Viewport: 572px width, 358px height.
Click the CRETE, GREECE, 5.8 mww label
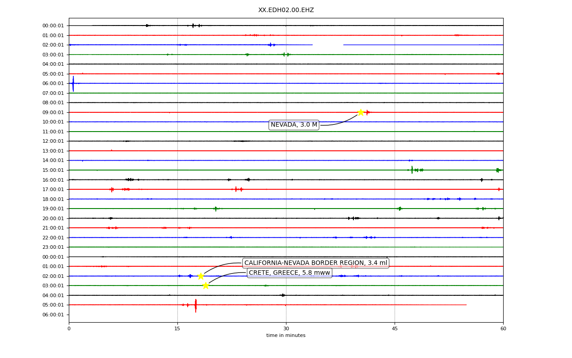[x=289, y=273]
